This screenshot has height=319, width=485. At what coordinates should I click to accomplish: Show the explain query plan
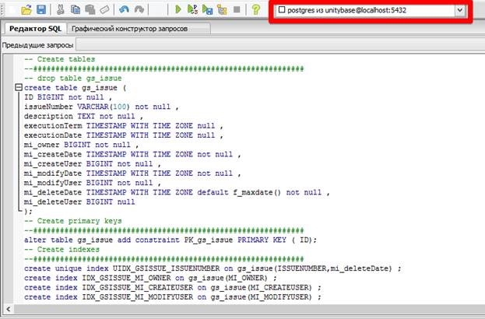(x=222, y=9)
